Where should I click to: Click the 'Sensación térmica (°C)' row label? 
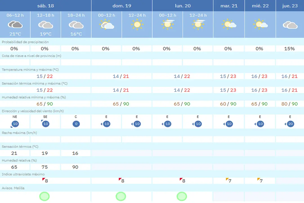pos(20,147)
